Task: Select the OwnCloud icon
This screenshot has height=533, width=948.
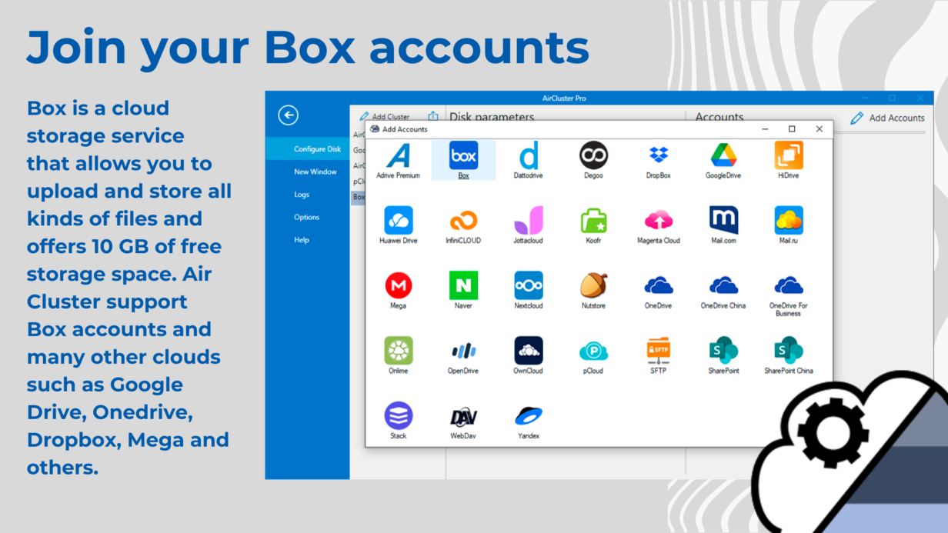Action: click(x=528, y=351)
